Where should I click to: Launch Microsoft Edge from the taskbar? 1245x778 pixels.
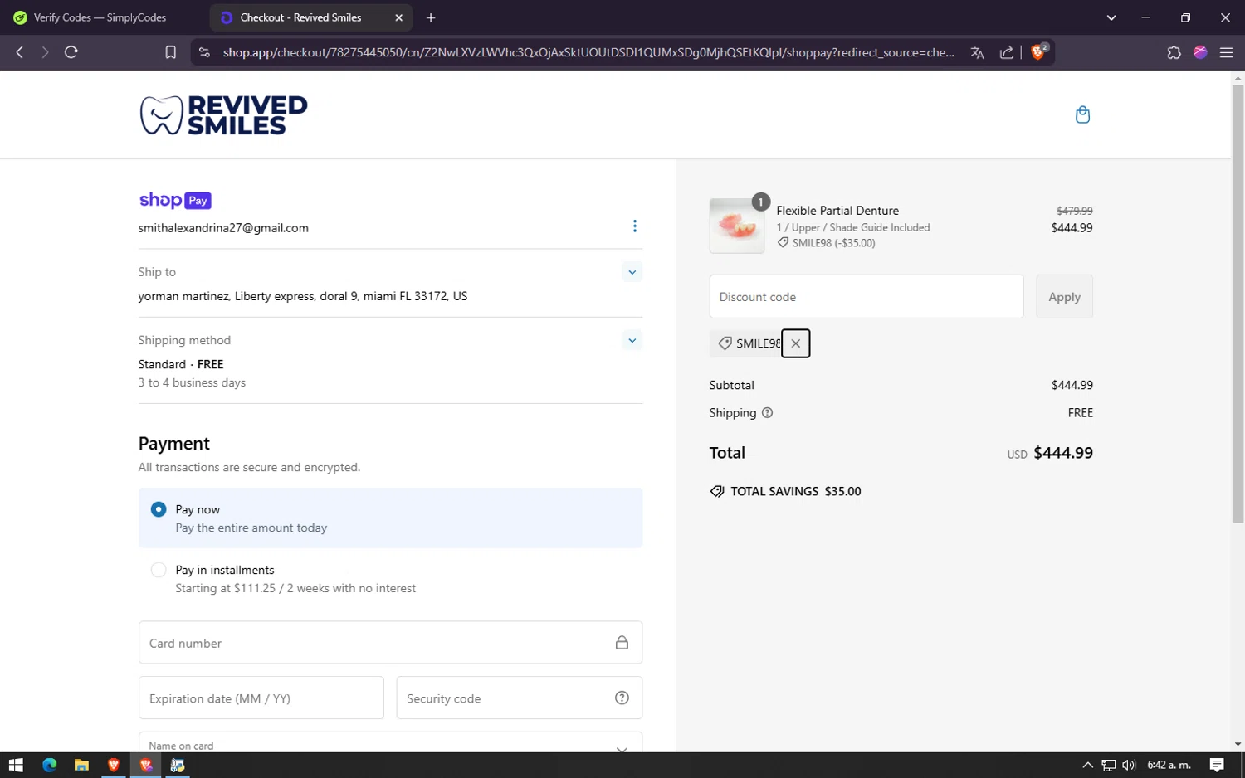[x=49, y=765]
